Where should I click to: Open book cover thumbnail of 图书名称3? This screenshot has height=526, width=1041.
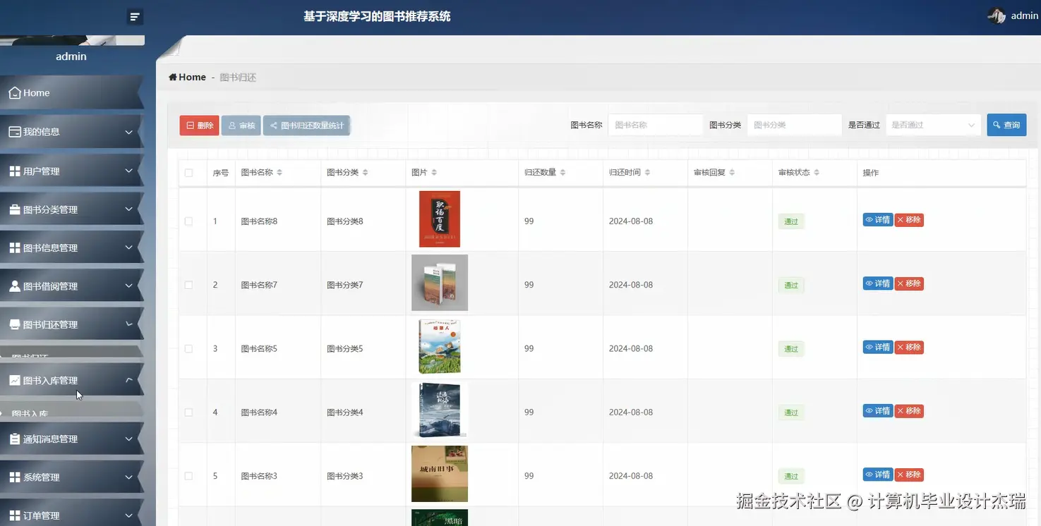[440, 474]
